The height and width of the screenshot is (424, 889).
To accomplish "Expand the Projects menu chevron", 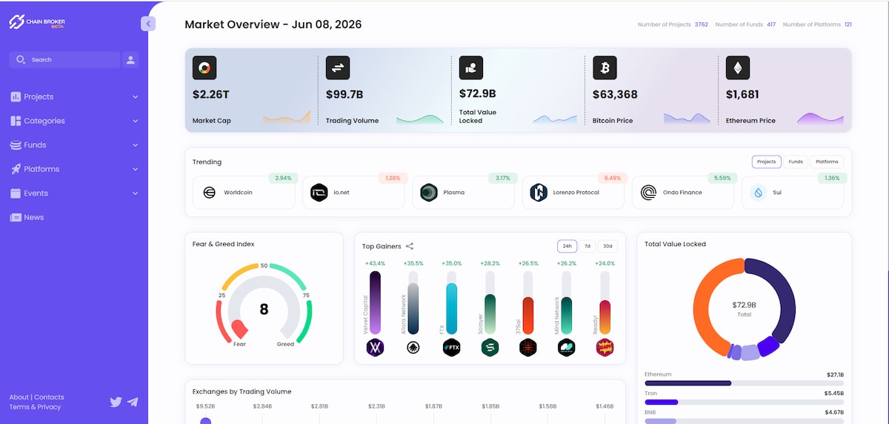I will point(136,97).
